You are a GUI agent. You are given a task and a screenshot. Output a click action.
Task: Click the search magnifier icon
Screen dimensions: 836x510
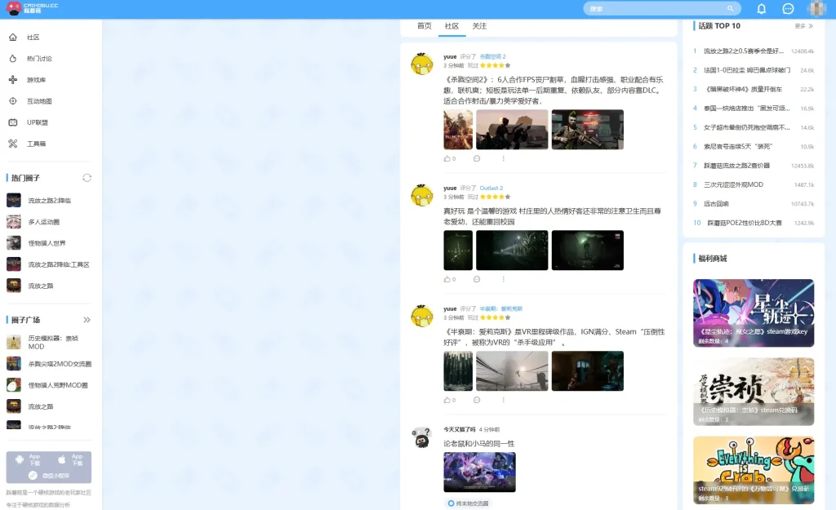pyautogui.click(x=730, y=8)
